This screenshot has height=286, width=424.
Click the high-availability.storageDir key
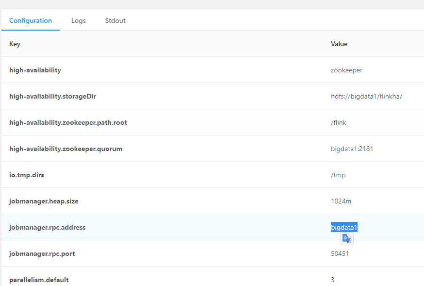click(x=53, y=96)
